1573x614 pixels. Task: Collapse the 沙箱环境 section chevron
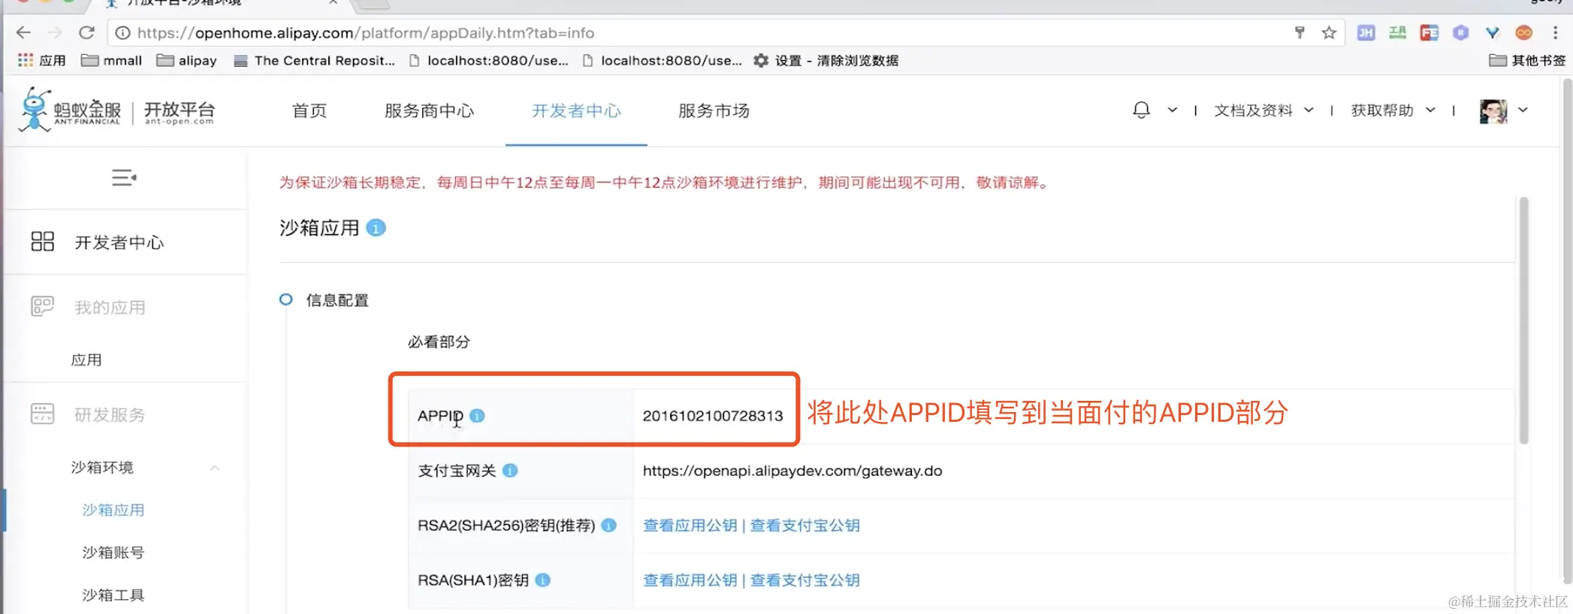215,468
